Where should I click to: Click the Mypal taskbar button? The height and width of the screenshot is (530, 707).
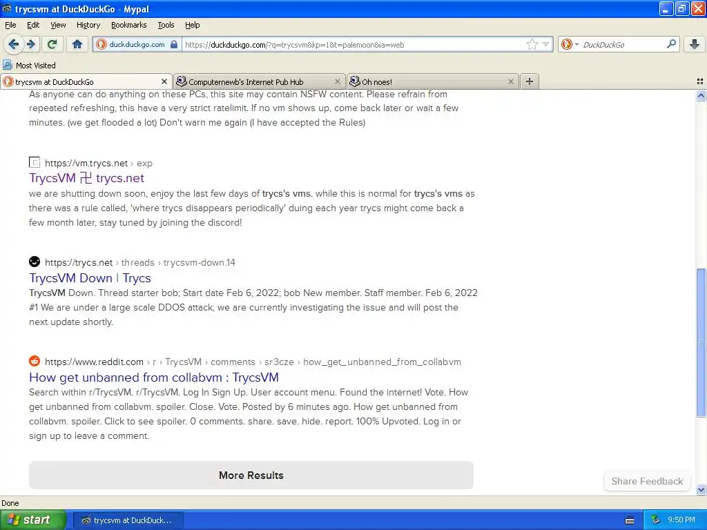pyautogui.click(x=128, y=520)
